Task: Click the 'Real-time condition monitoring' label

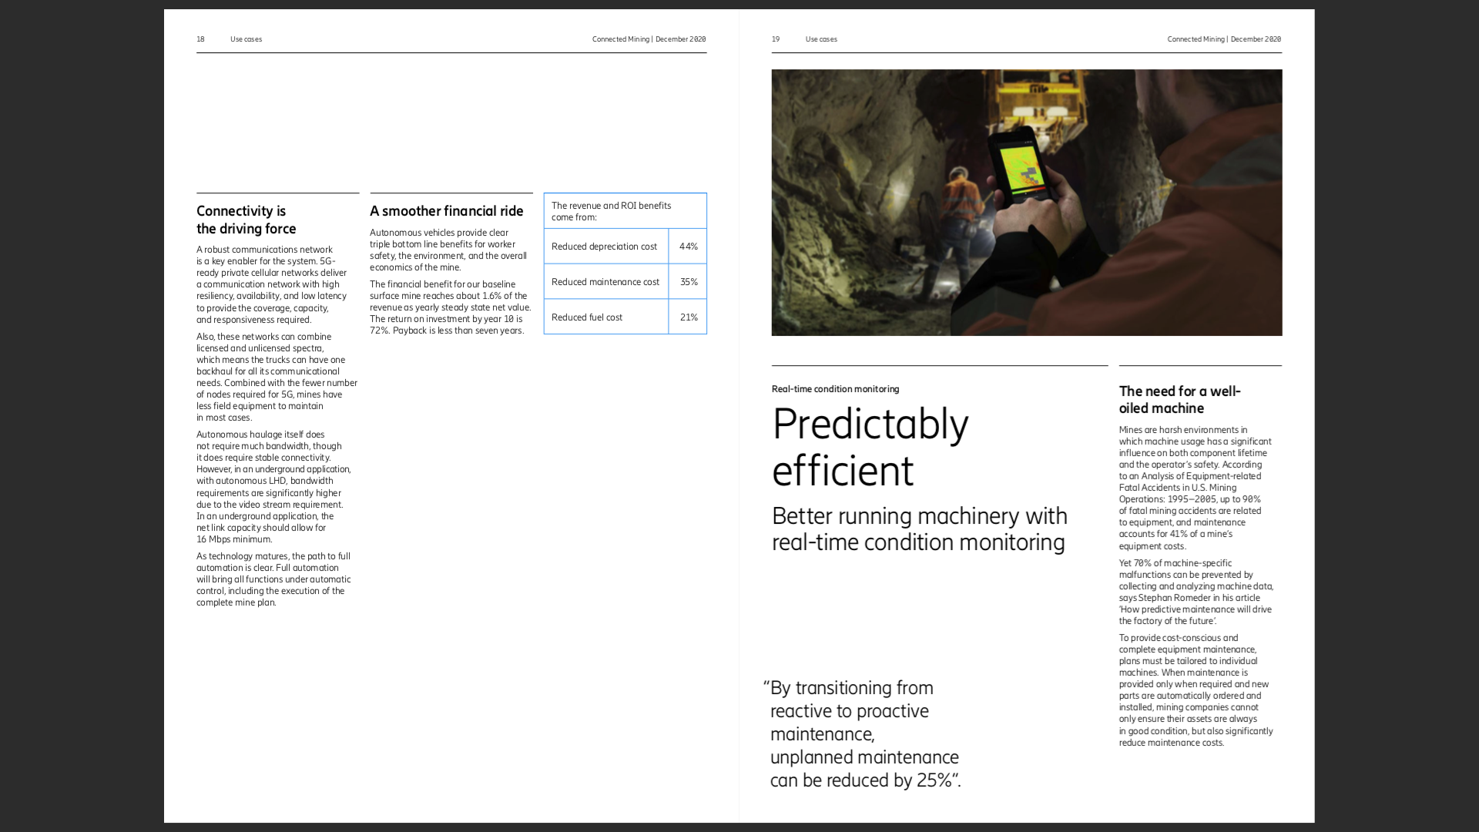Action: (x=835, y=389)
